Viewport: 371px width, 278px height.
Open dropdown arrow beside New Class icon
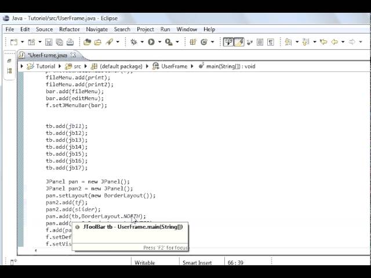212,42
